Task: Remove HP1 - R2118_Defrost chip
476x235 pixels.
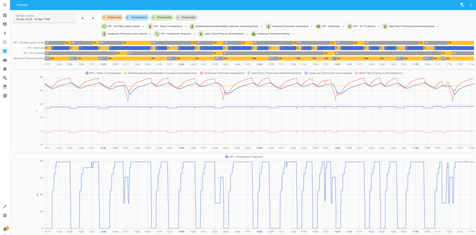Action: tap(379, 26)
